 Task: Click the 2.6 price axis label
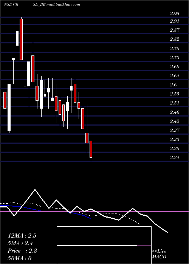[173, 85]
